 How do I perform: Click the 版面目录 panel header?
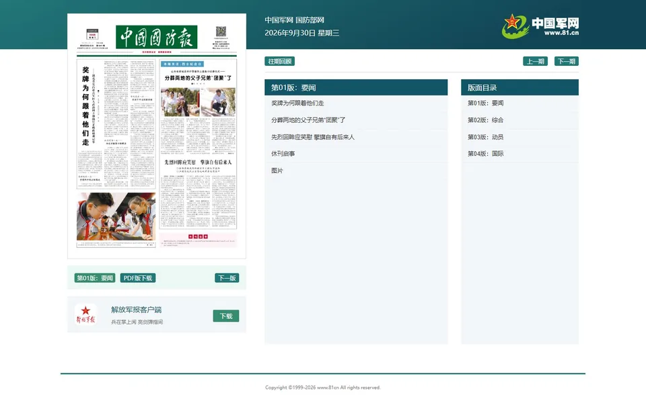520,87
